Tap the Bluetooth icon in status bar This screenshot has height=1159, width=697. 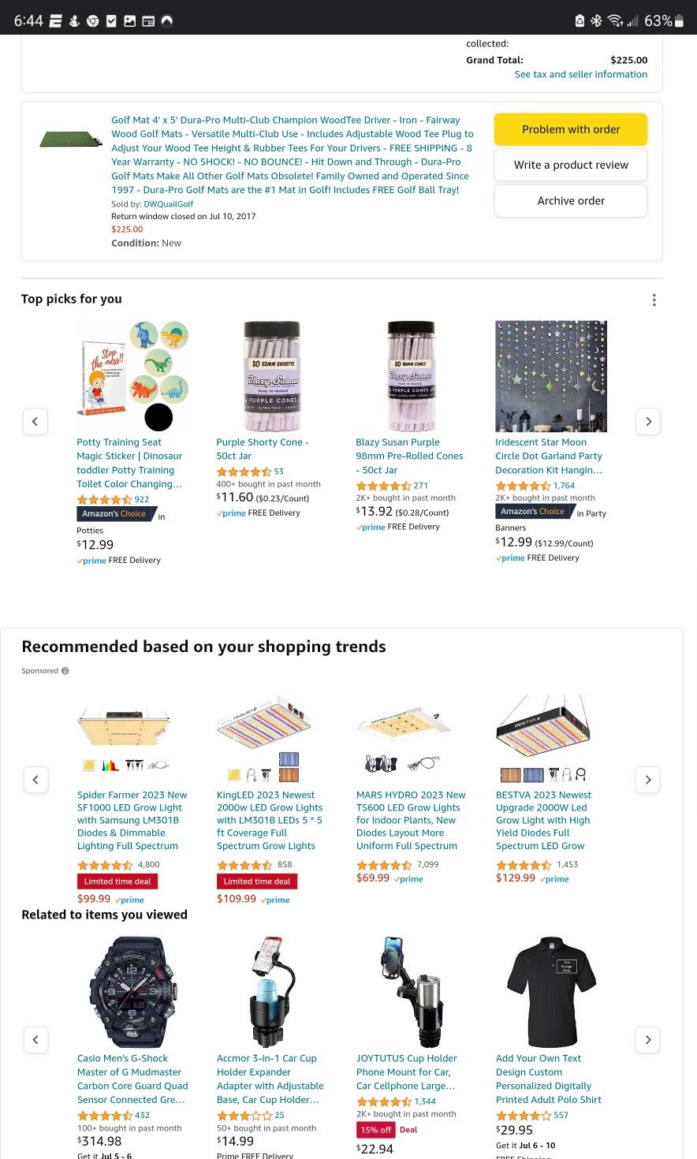coord(597,21)
